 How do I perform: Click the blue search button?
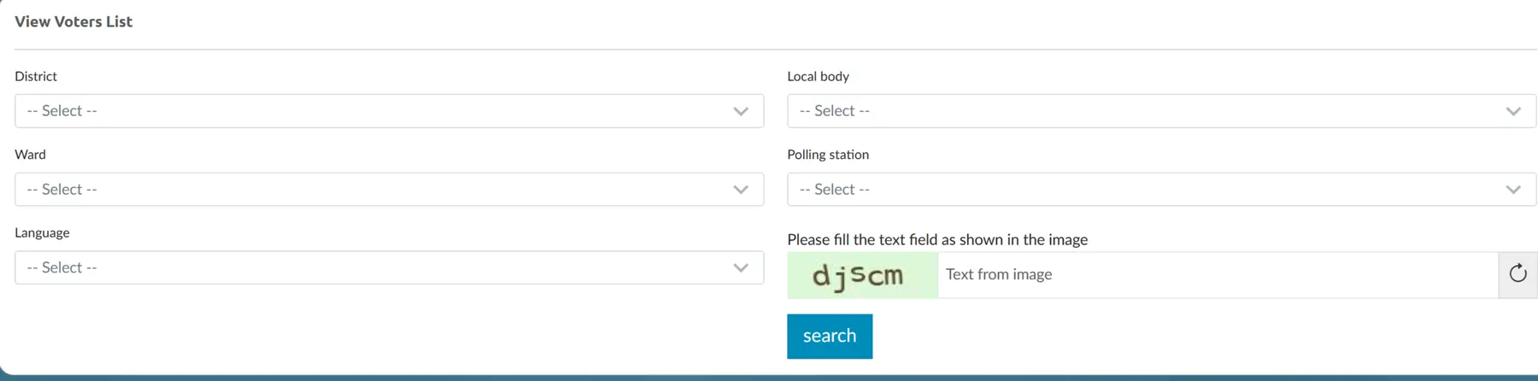click(830, 336)
